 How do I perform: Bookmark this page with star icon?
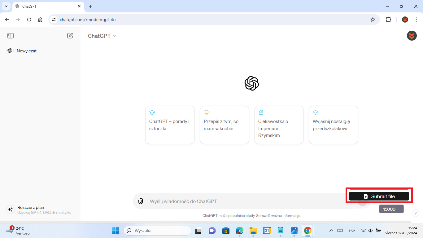(x=373, y=20)
